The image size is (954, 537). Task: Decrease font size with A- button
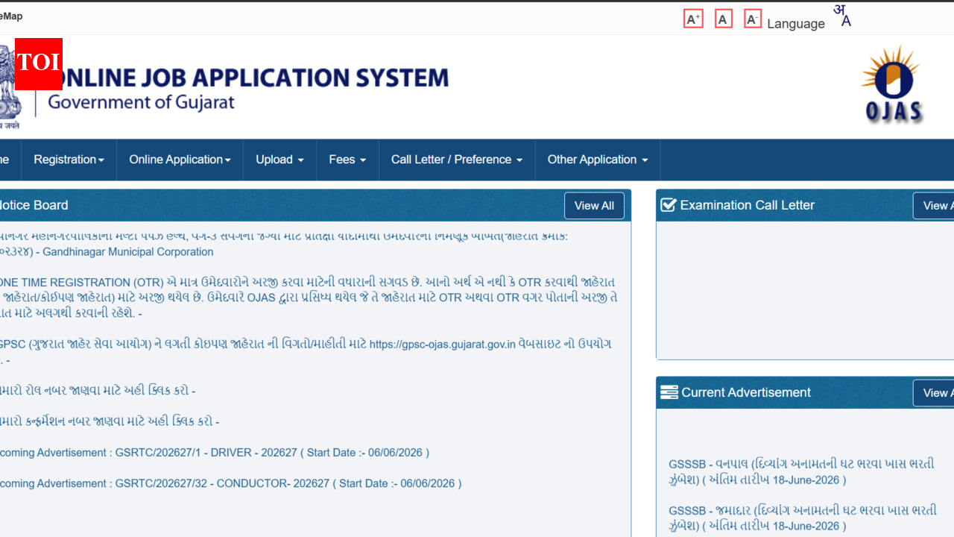753,19
